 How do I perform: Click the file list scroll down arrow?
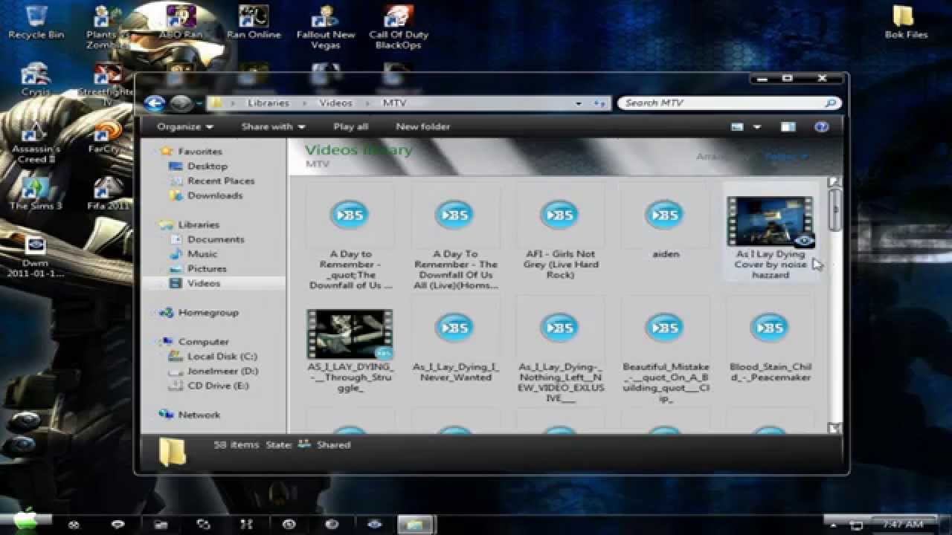point(834,428)
